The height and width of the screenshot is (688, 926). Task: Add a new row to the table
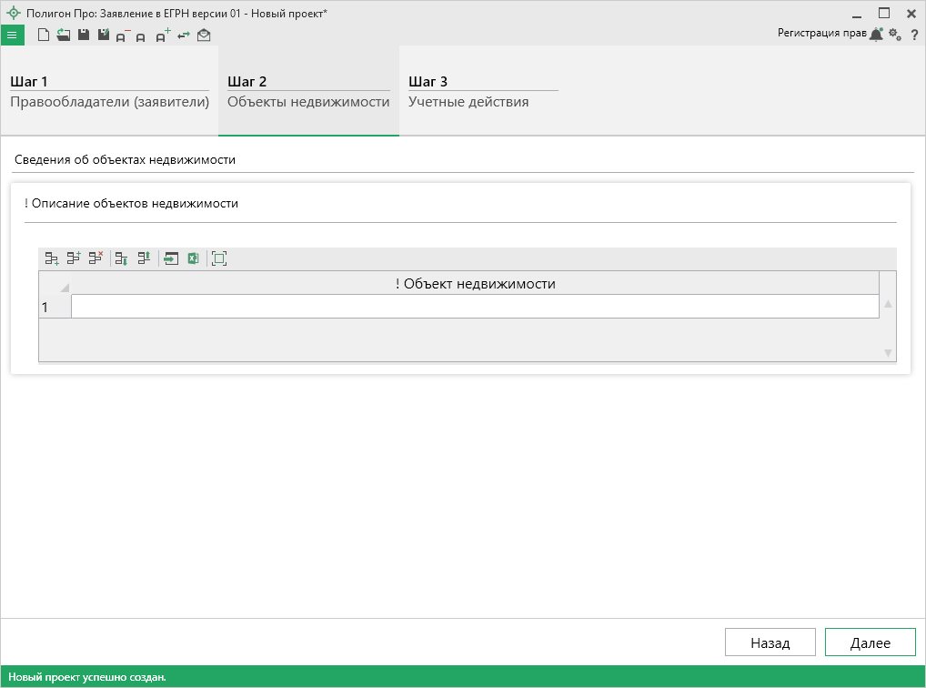tap(52, 258)
